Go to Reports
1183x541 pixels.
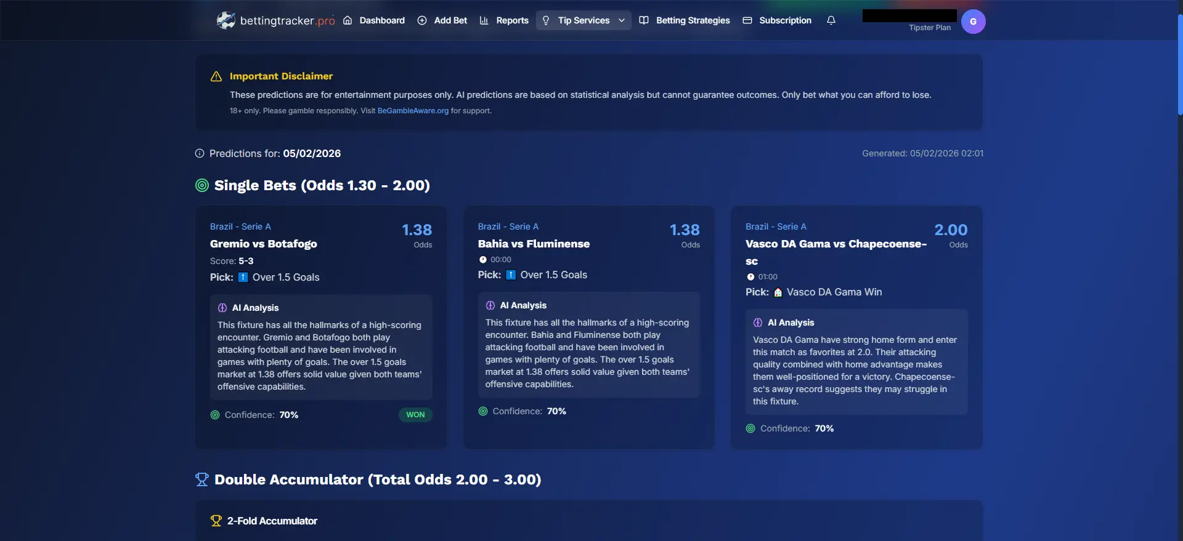(504, 20)
